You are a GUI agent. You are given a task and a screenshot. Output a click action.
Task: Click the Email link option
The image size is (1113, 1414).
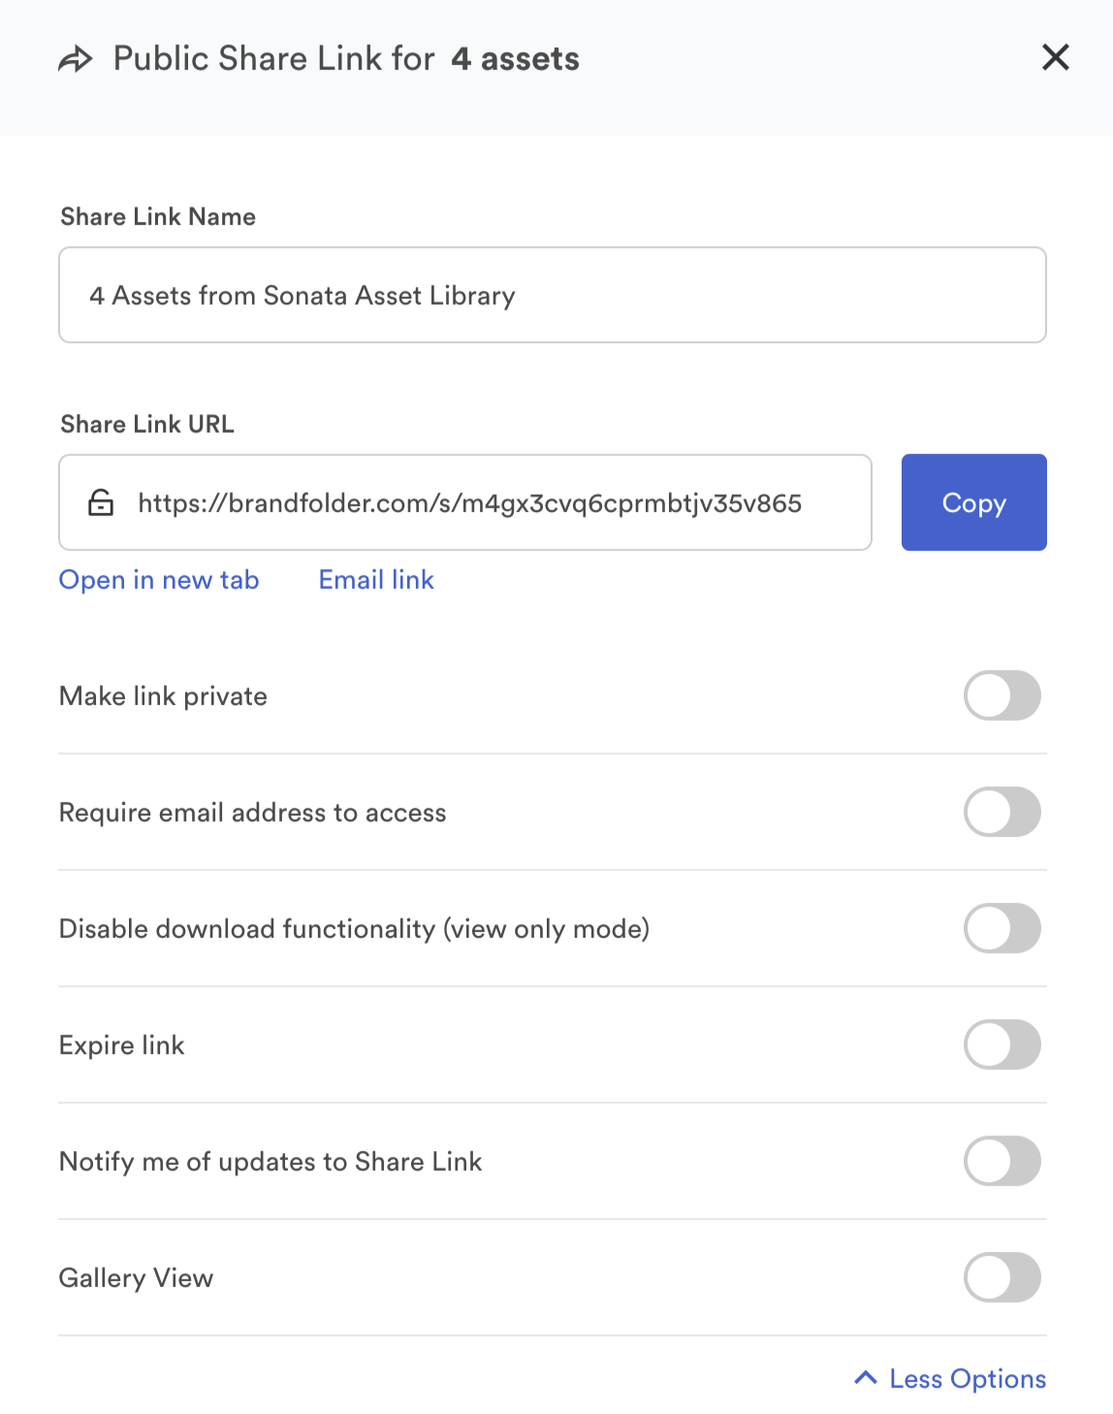[376, 580]
